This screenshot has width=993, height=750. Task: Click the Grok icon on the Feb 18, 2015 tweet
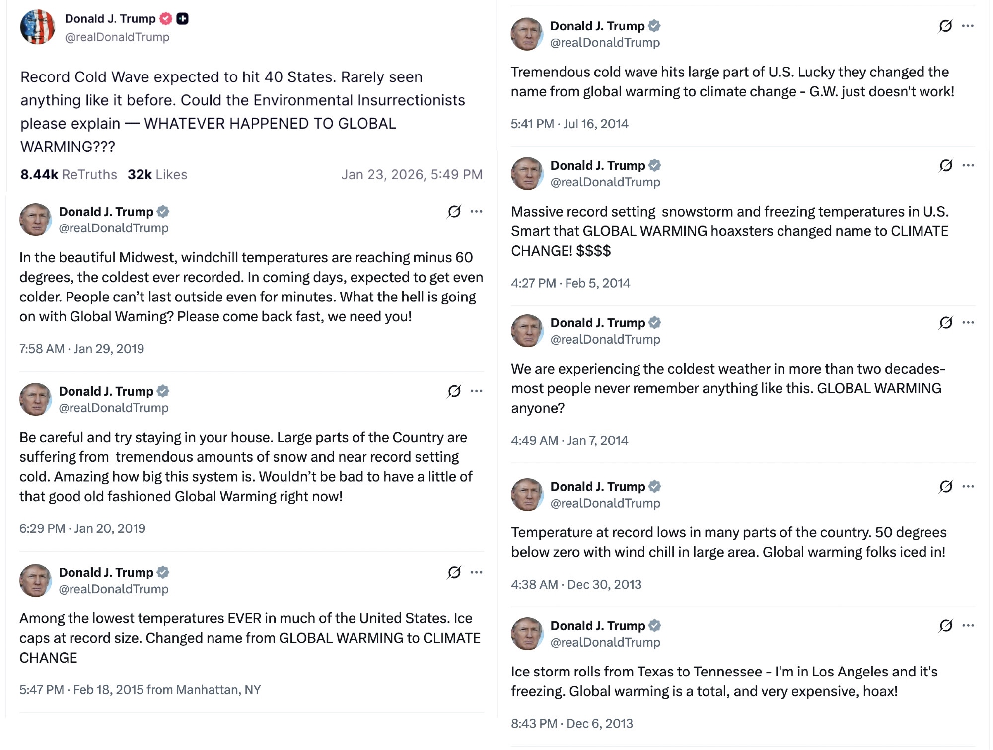(x=454, y=572)
